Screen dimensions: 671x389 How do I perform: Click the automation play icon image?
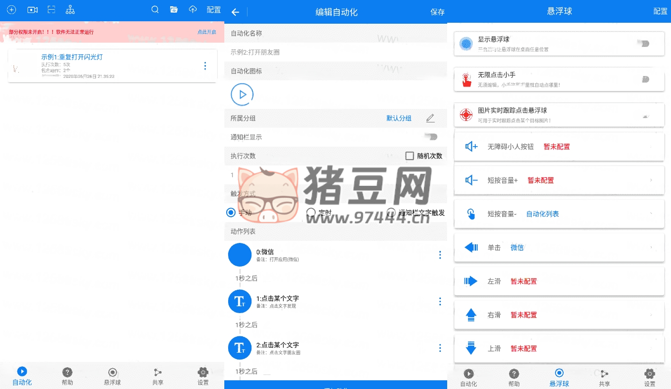(x=242, y=94)
